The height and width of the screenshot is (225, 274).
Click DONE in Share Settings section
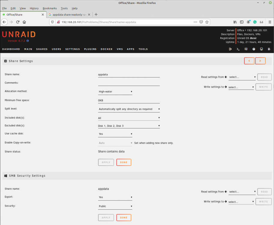click(124, 162)
